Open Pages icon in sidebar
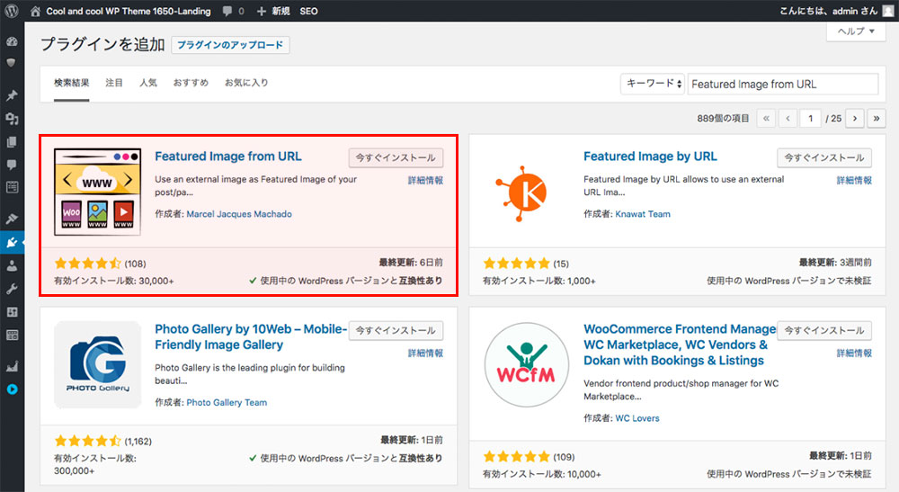Image resolution: width=899 pixels, height=492 pixels. [12, 141]
